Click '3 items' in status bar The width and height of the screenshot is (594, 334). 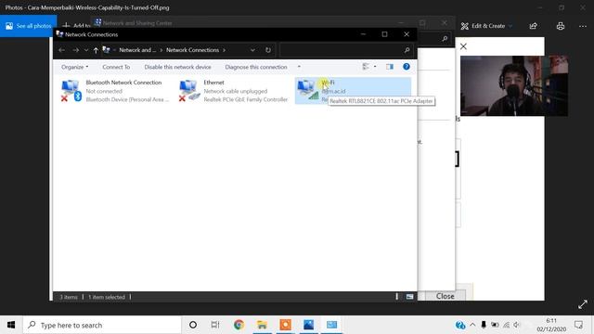pyautogui.click(x=69, y=297)
